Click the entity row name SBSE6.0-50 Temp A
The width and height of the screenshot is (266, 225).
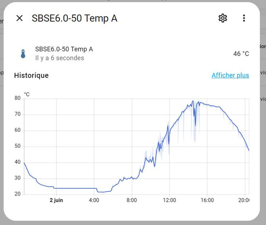(x=64, y=49)
